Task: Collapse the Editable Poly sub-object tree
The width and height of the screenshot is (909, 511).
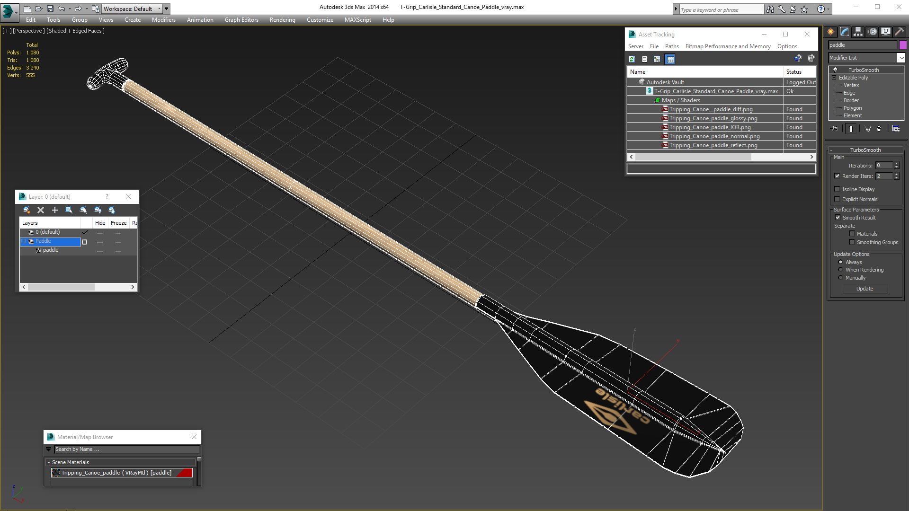Action: (x=834, y=78)
